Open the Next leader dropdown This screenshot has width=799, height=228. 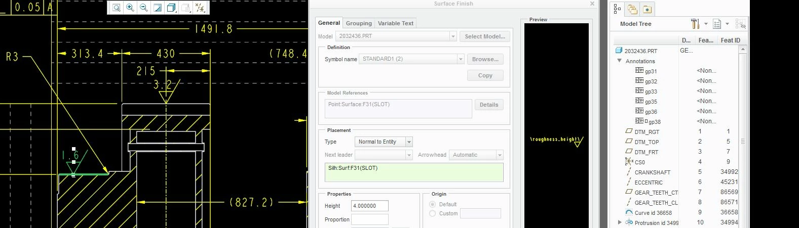tap(409, 155)
